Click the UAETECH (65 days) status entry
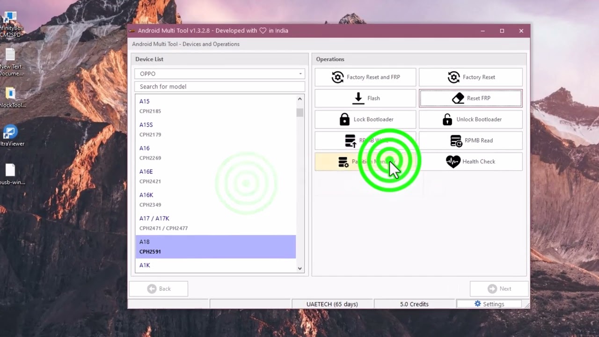 pos(332,304)
